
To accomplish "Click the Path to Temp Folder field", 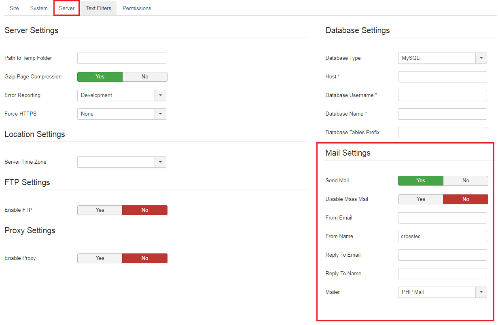I will coord(122,58).
